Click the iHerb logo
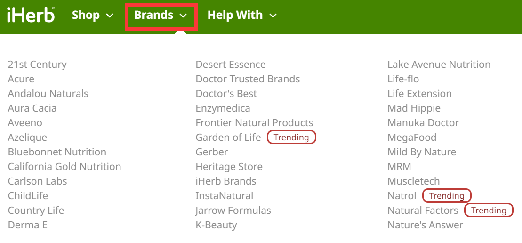522x243 pixels. tap(31, 15)
